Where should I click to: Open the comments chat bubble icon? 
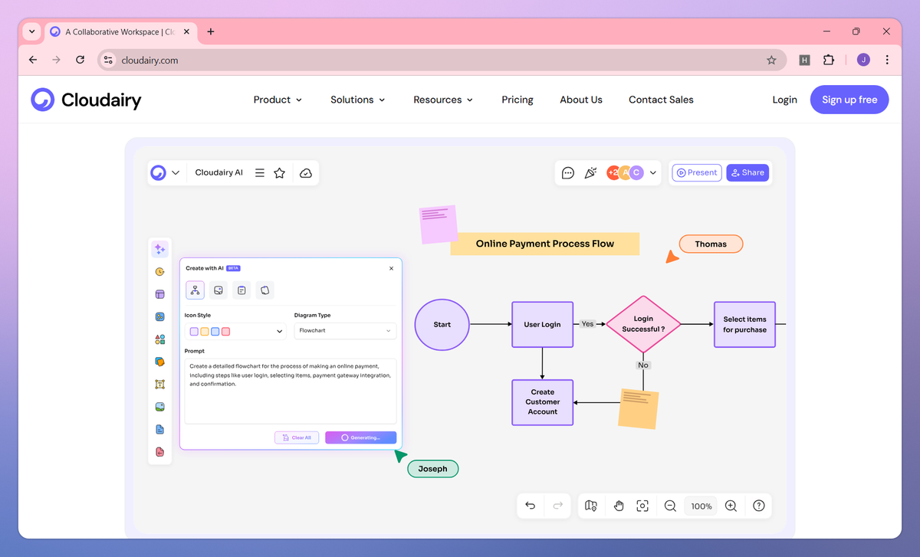tap(568, 173)
